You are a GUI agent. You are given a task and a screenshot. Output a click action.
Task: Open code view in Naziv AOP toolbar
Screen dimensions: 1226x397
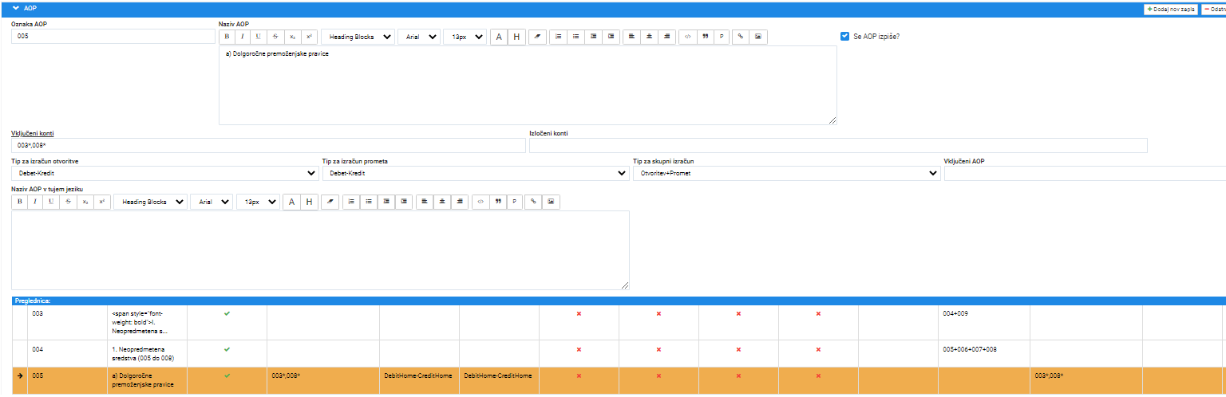tap(687, 37)
